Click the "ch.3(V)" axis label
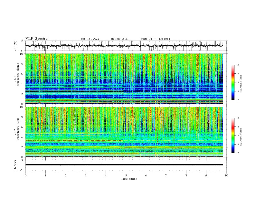Viewport: 255px width, 197px height. pos(15,165)
